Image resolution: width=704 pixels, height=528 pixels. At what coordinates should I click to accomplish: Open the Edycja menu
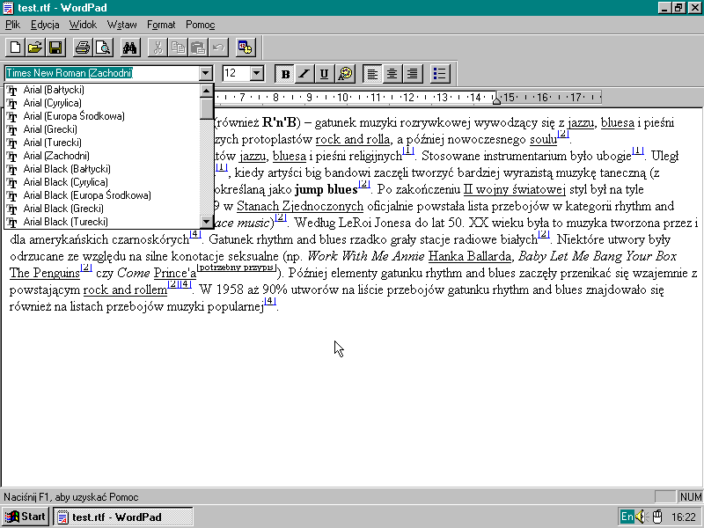point(45,25)
